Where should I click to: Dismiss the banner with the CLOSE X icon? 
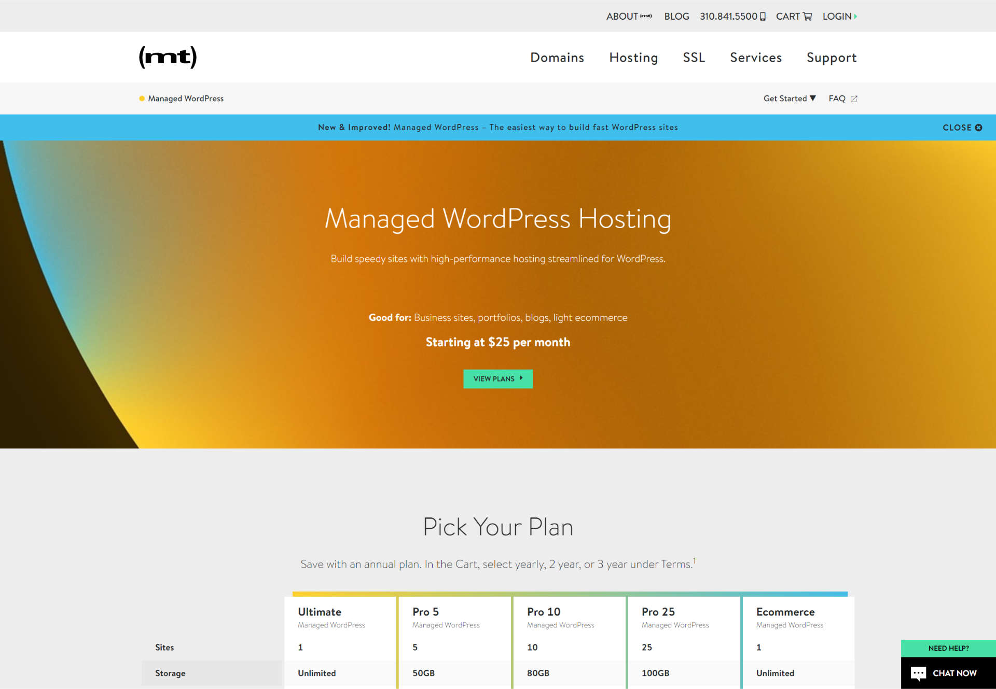coord(978,128)
